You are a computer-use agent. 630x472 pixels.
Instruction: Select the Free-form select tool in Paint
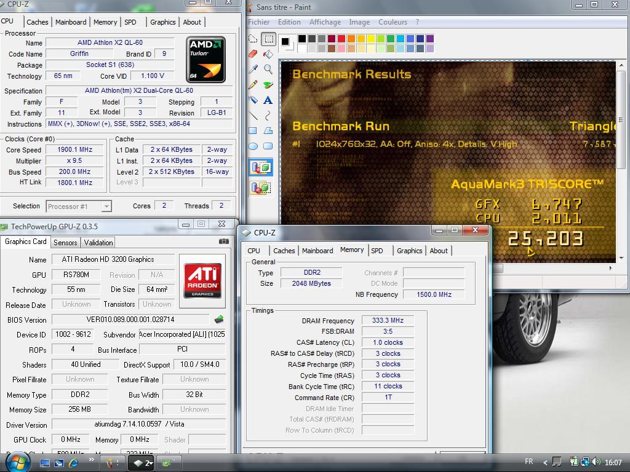point(253,39)
